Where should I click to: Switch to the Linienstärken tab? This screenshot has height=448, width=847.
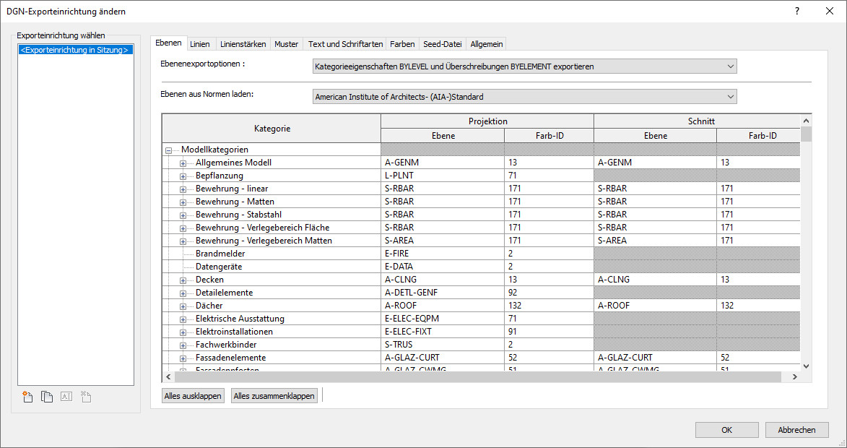[242, 44]
